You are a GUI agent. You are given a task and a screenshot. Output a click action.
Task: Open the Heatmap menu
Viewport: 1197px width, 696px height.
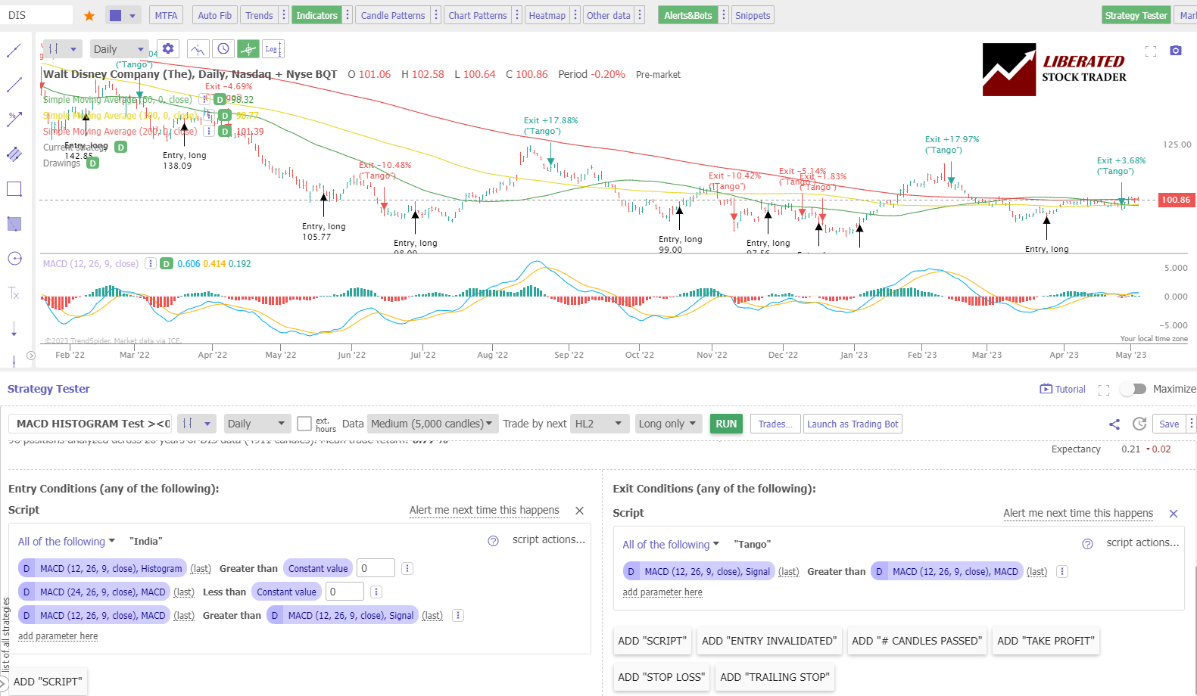[547, 15]
